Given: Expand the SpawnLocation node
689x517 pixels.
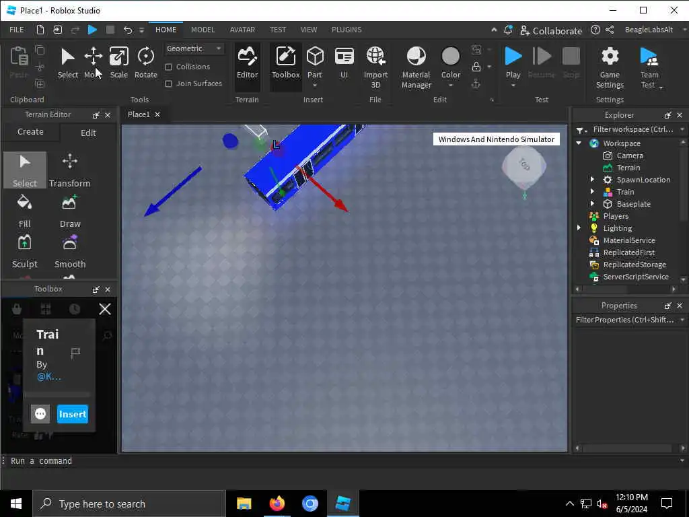Looking at the screenshot, I should 592,179.
